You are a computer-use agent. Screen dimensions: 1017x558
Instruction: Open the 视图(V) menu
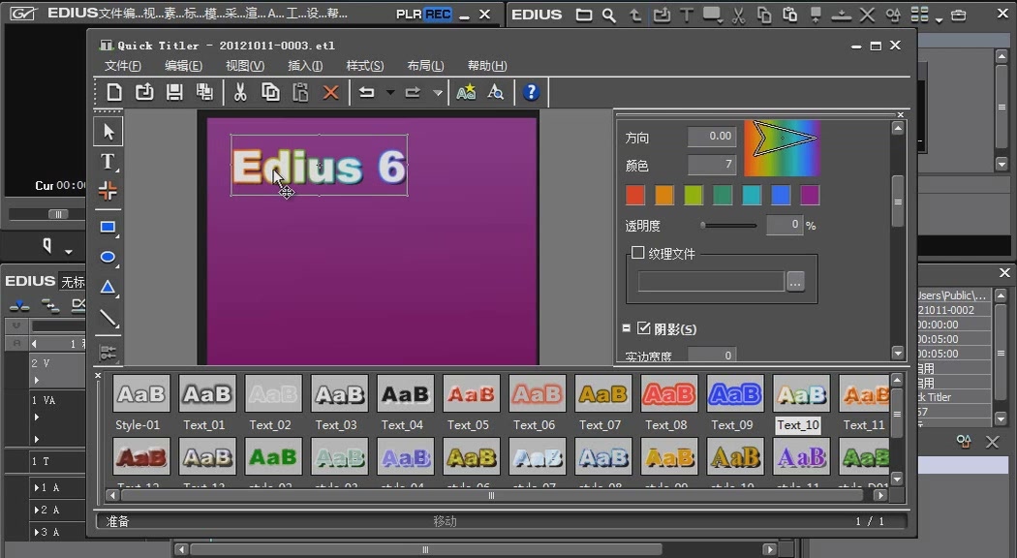point(244,66)
